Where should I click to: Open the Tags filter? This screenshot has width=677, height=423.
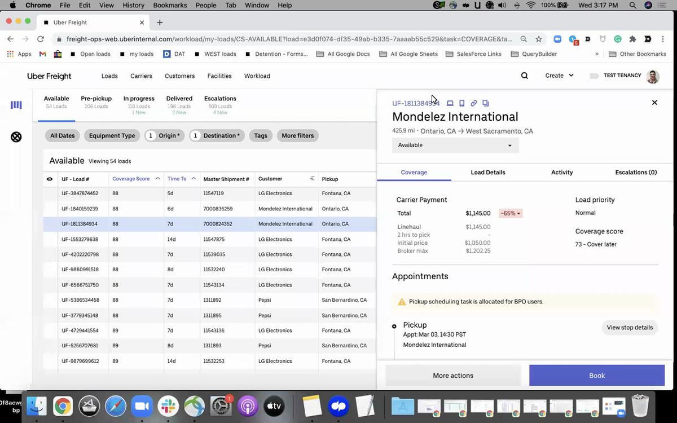coord(261,135)
